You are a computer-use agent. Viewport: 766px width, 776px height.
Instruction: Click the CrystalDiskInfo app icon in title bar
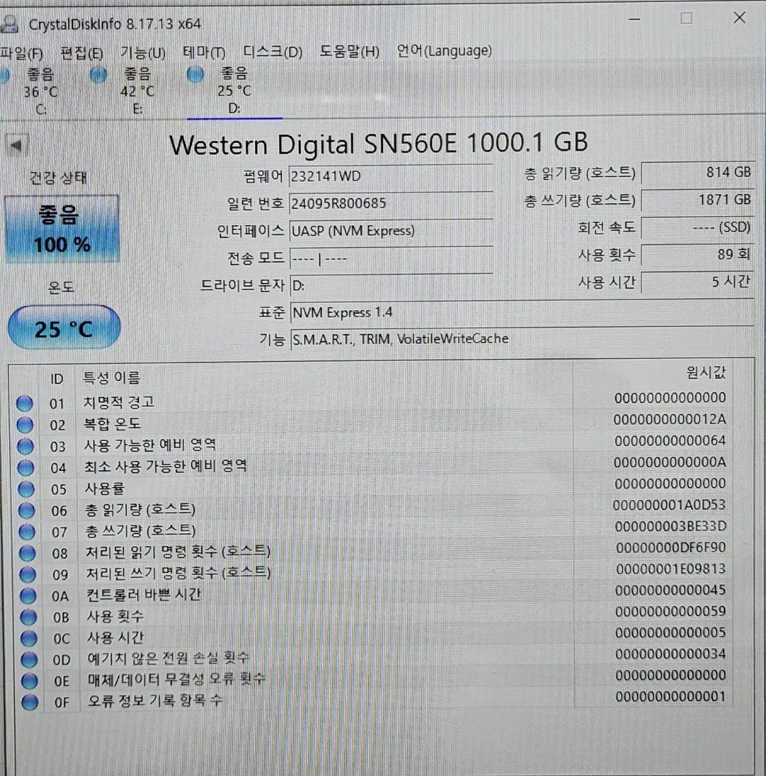9,23
